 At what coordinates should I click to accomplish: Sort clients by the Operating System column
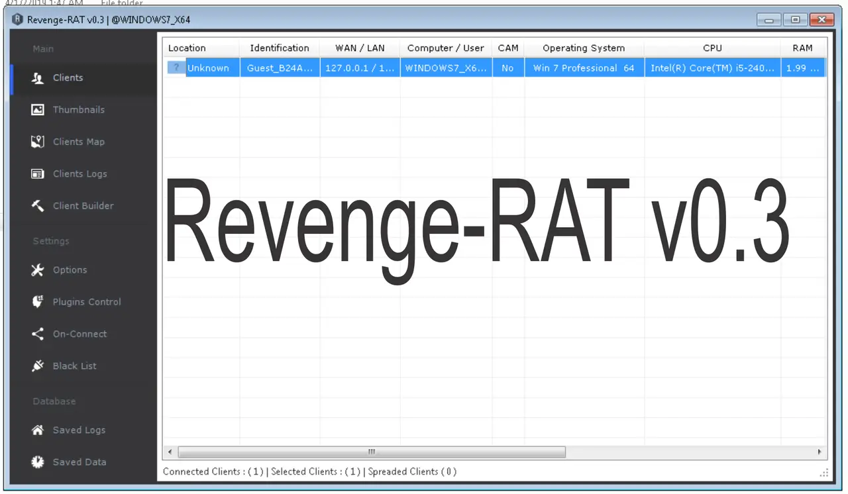point(584,48)
